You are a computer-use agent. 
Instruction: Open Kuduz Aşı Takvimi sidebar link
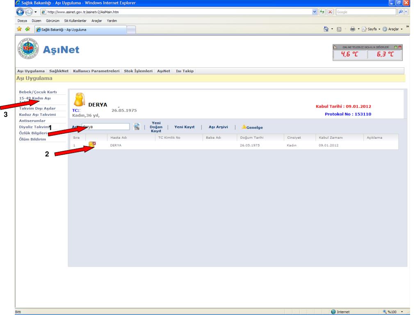coord(37,114)
